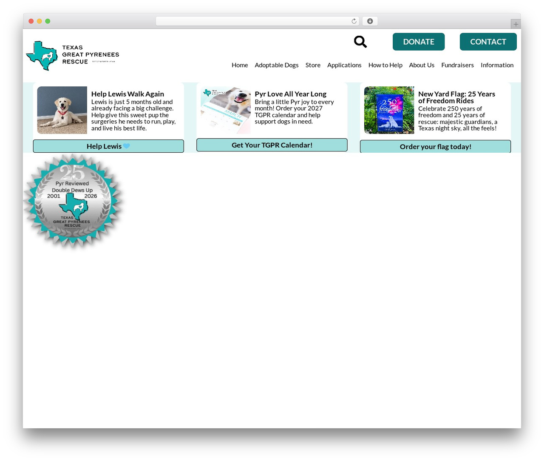Click Get Your TGPR Calendar button
544x461 pixels.
[x=272, y=145]
